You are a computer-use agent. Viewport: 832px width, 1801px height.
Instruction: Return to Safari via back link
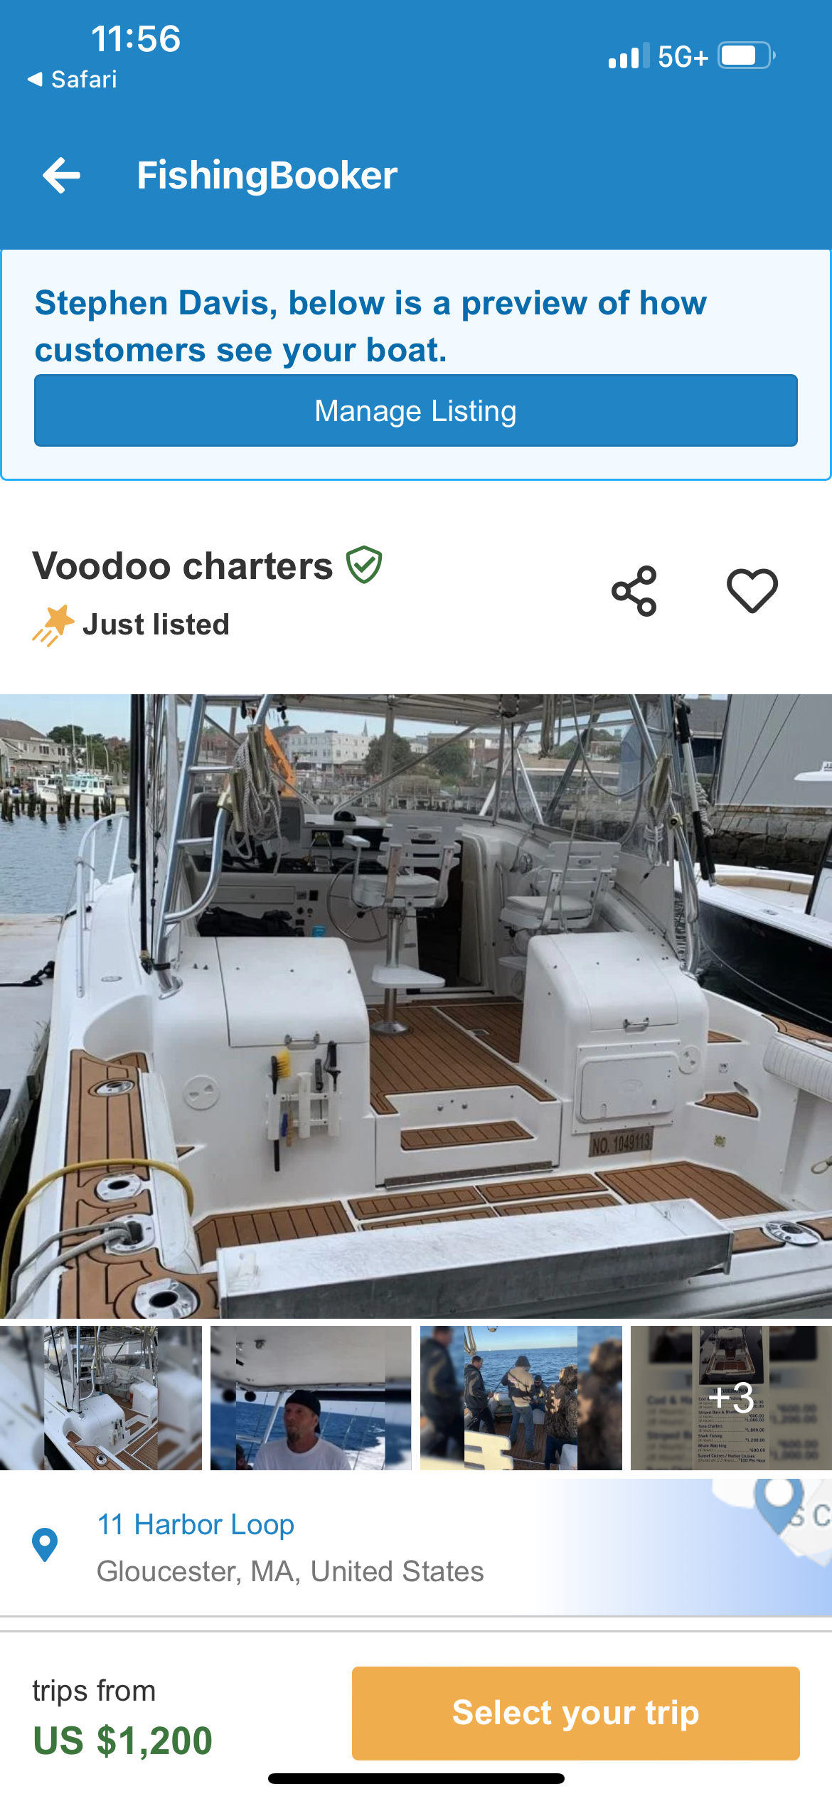(x=72, y=79)
